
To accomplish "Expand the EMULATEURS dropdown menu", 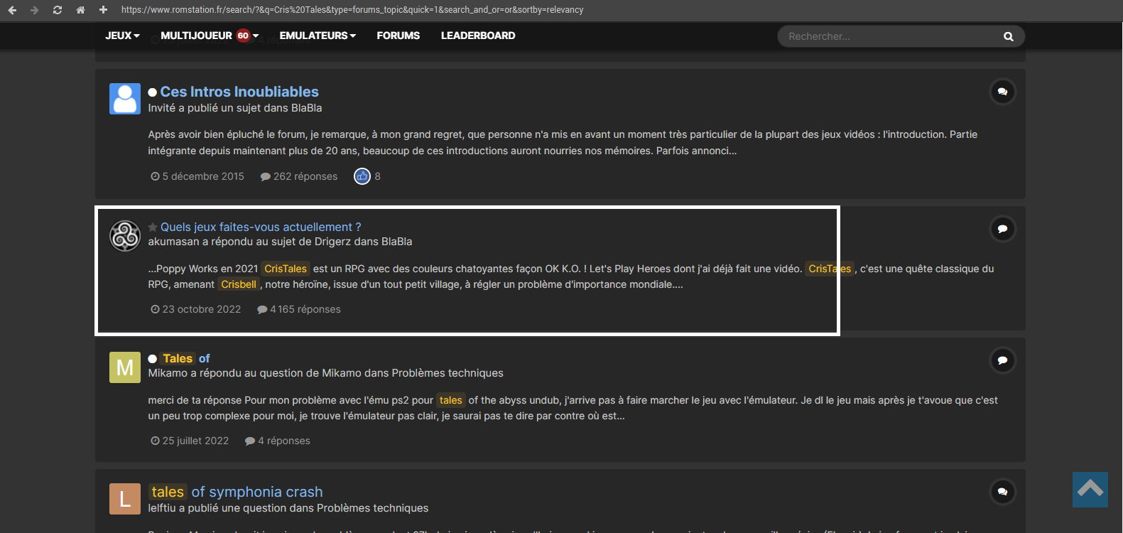I will [x=318, y=36].
